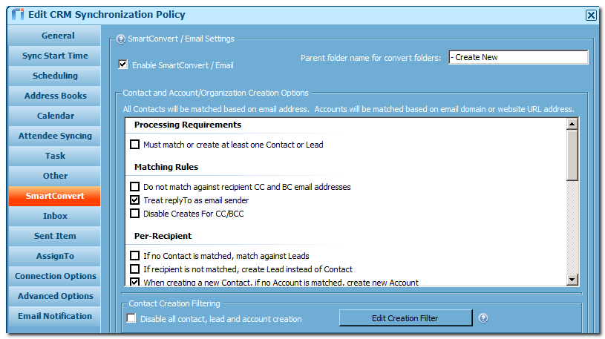The width and height of the screenshot is (605, 339).
Task: Check create Lead instead of Contact option
Action: pyautogui.click(x=134, y=269)
